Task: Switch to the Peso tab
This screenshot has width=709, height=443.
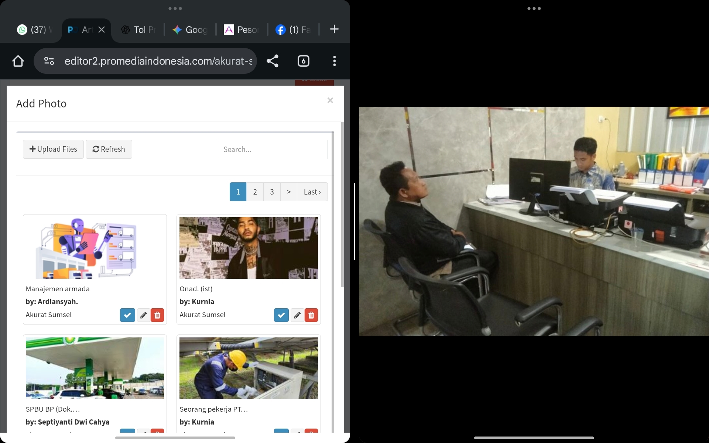Action: tap(242, 30)
